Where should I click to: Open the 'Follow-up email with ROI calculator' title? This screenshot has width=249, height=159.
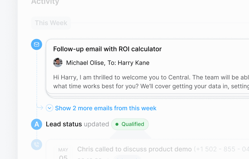(107, 49)
